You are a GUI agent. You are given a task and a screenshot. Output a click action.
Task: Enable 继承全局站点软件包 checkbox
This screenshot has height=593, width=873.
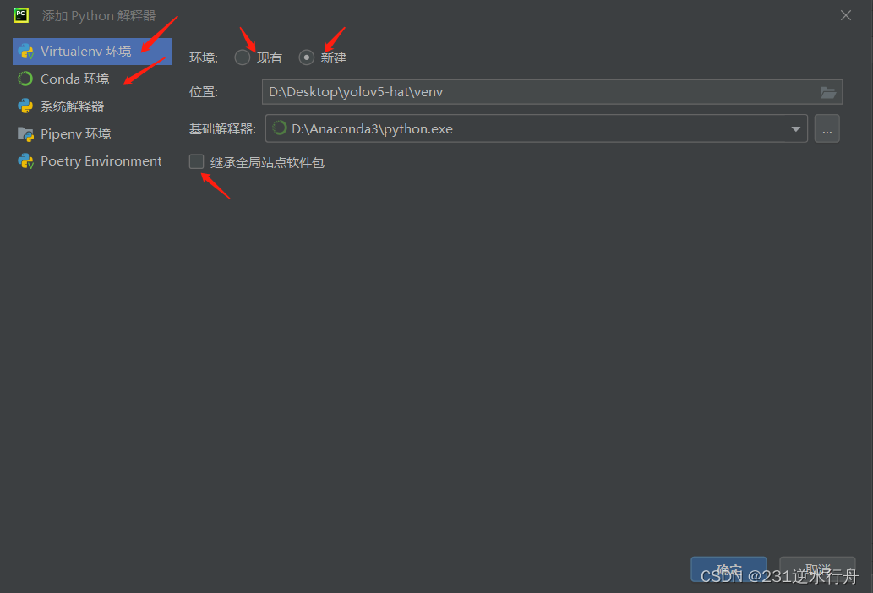tap(197, 162)
